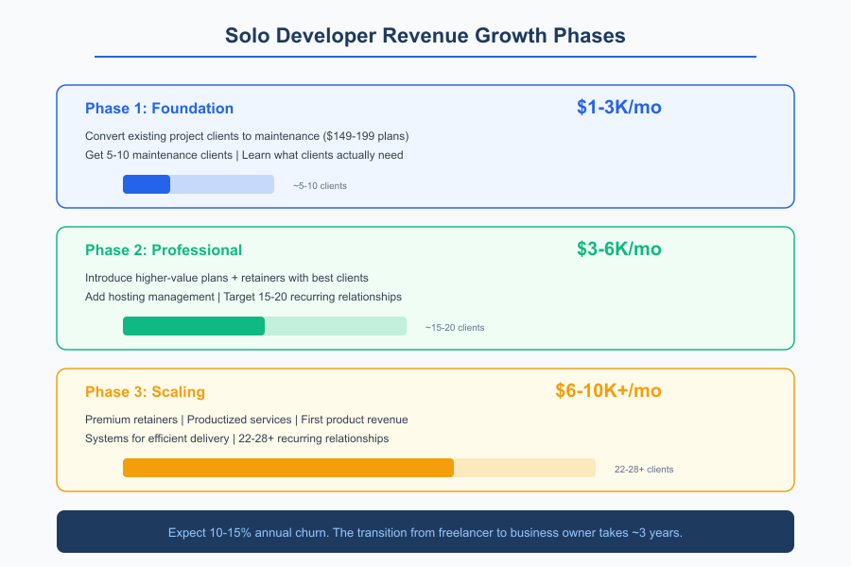851x567 pixels.
Task: Click the main title Solo Developer Revenue Growth Phases
Action: (x=425, y=36)
